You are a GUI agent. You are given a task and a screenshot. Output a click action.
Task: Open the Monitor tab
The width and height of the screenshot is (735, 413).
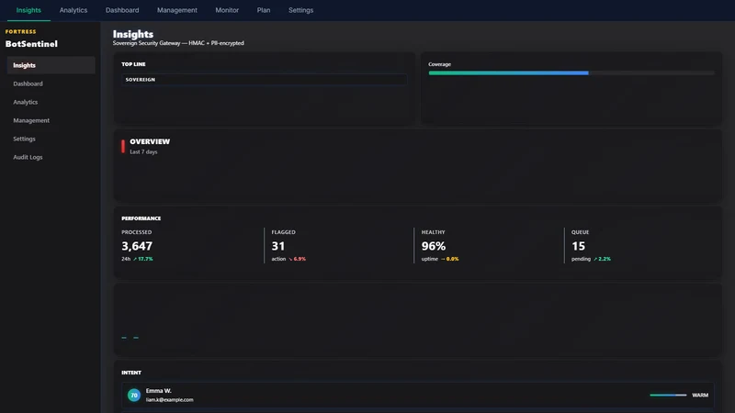coord(227,10)
